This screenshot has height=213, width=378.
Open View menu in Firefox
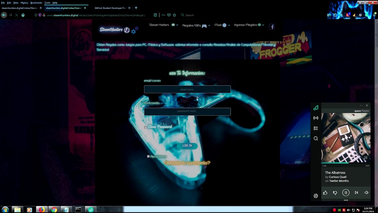(x=16, y=3)
